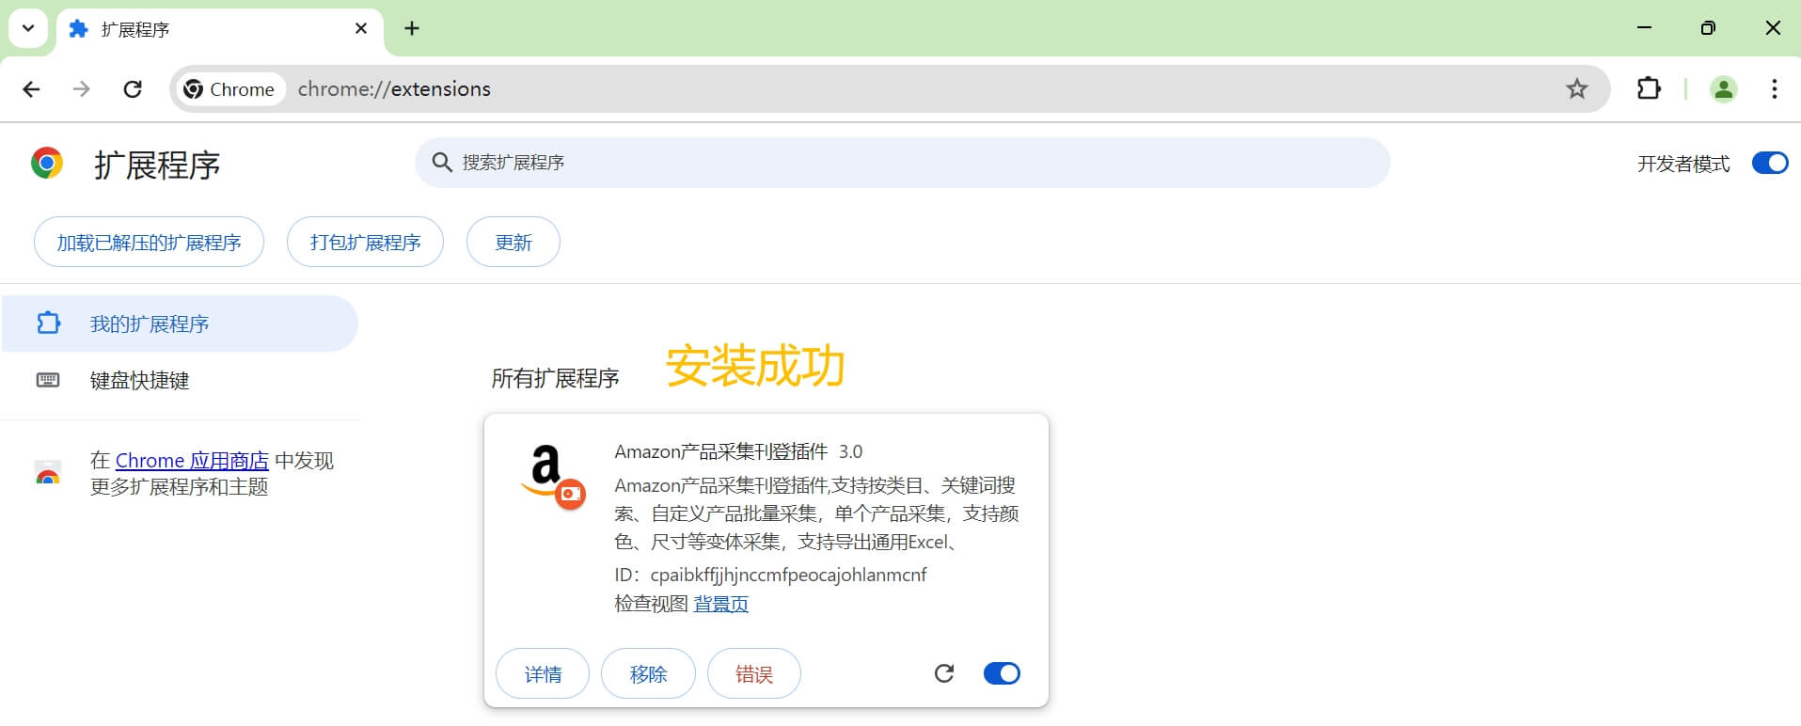Click the extension icon beside 我的扩展程序
1801x726 pixels.
48,324
